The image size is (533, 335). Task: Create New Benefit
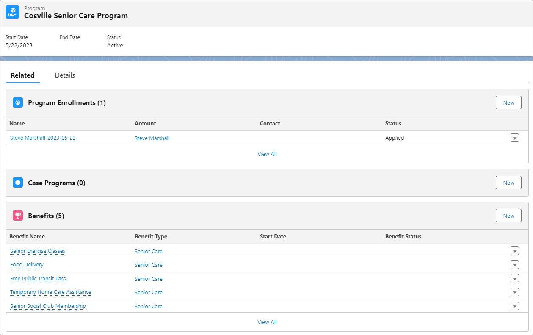click(508, 216)
